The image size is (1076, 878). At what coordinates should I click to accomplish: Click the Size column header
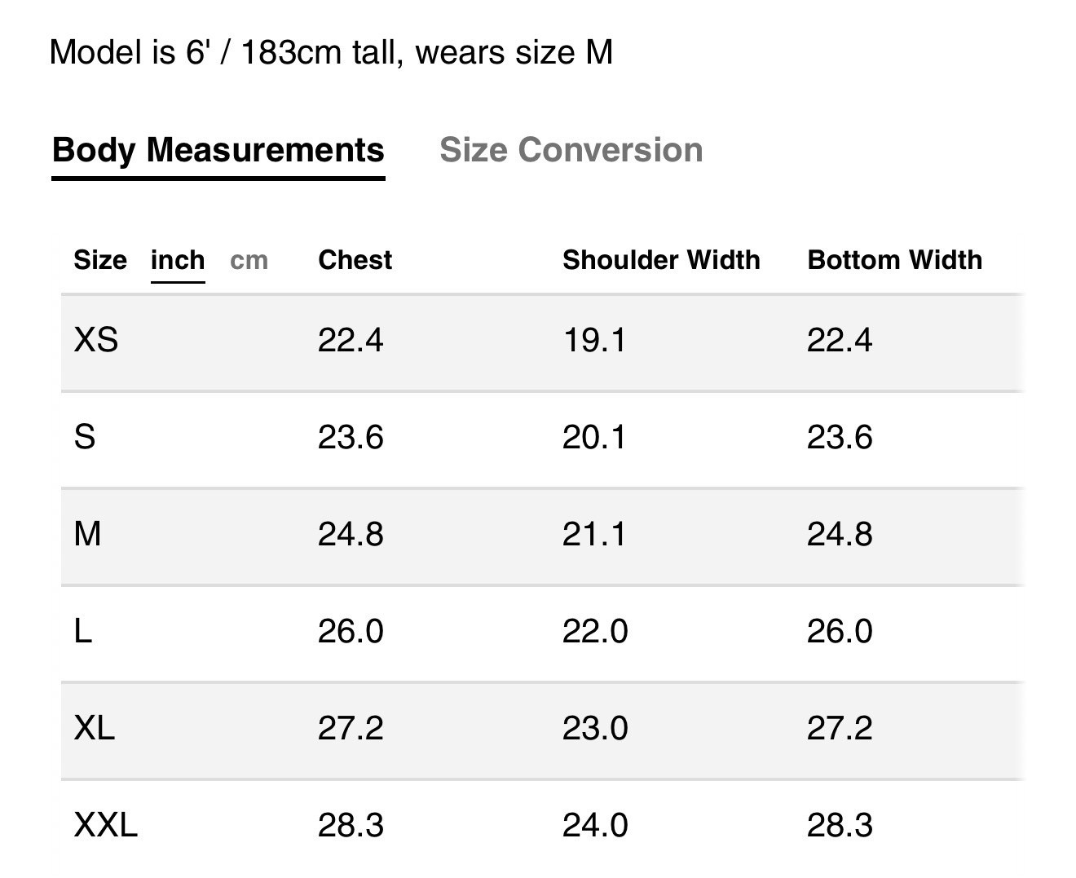click(x=100, y=260)
